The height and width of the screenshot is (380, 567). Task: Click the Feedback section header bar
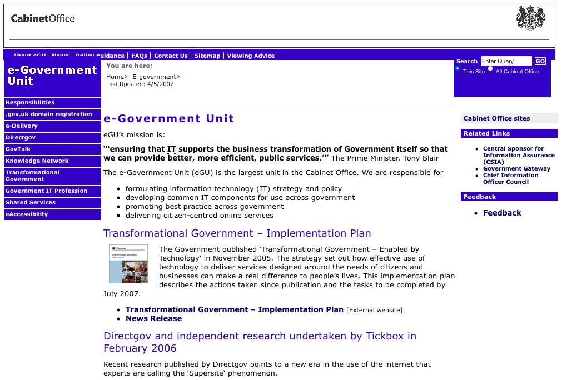pyautogui.click(x=509, y=197)
